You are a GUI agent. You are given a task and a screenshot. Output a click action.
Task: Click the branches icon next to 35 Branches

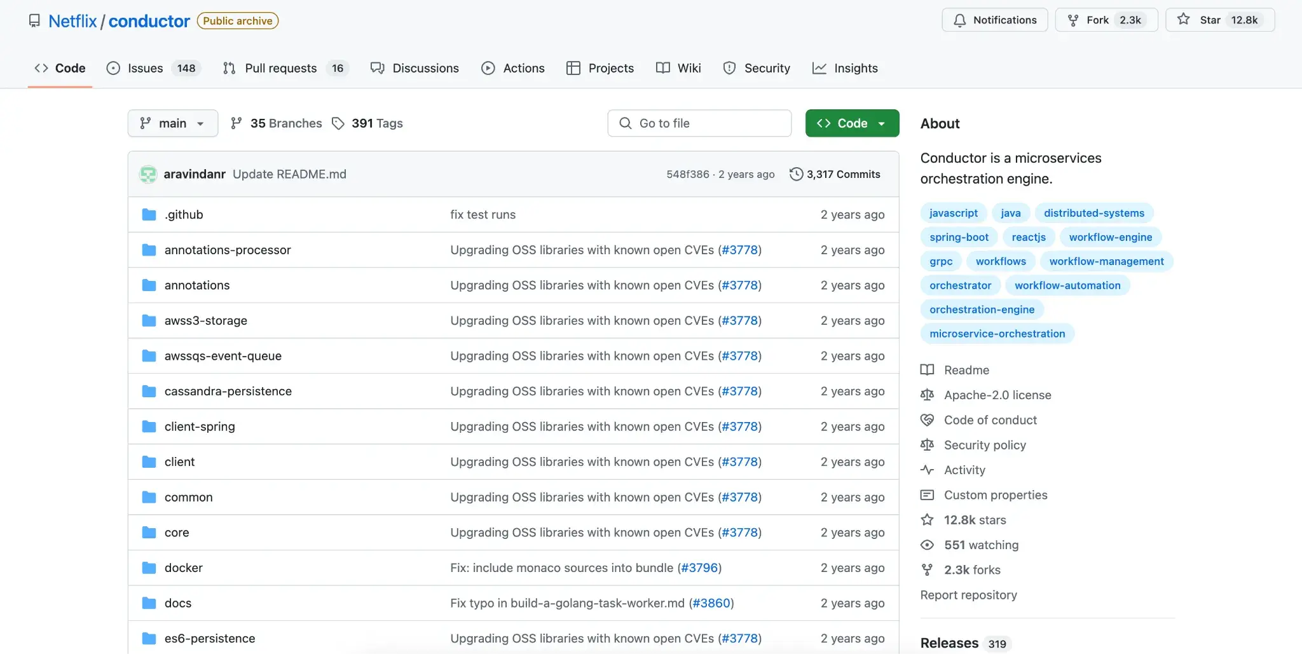[236, 123]
